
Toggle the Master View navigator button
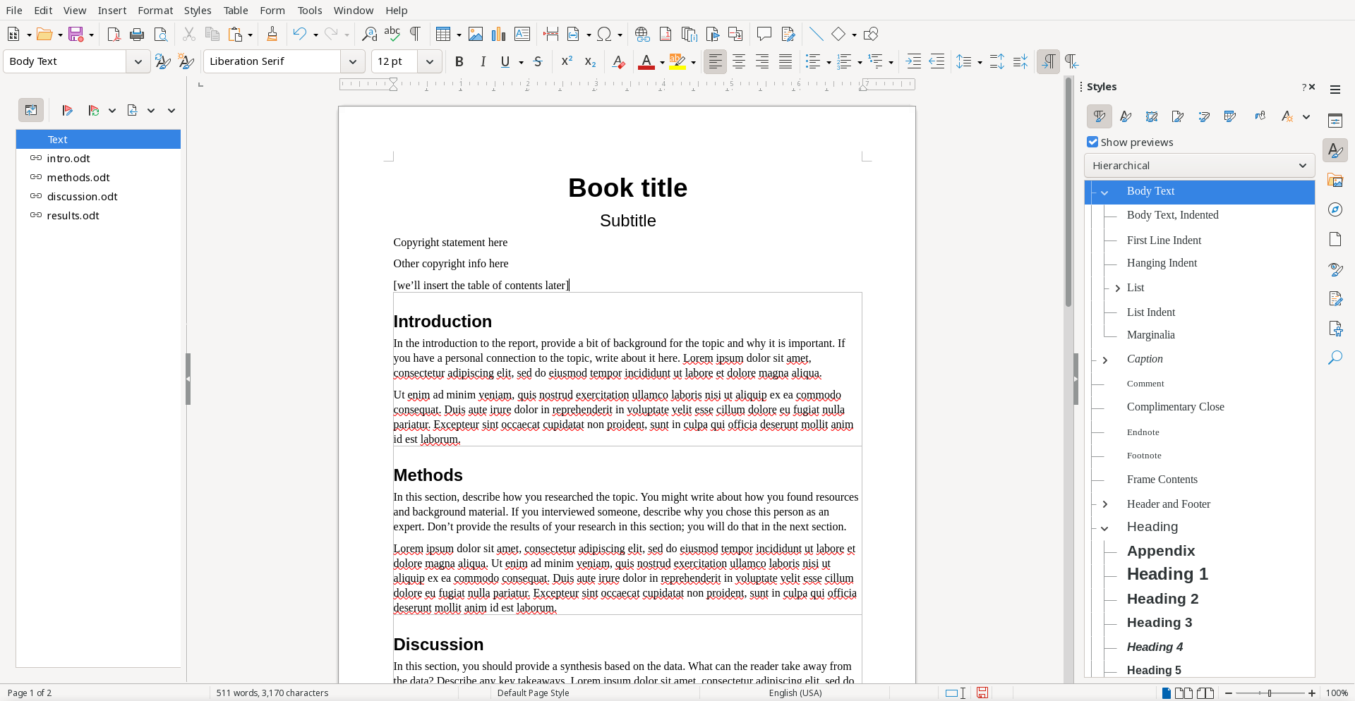(x=31, y=110)
